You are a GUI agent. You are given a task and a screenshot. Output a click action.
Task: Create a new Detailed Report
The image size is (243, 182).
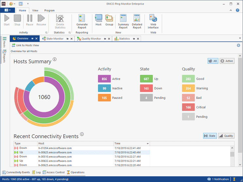137,22
